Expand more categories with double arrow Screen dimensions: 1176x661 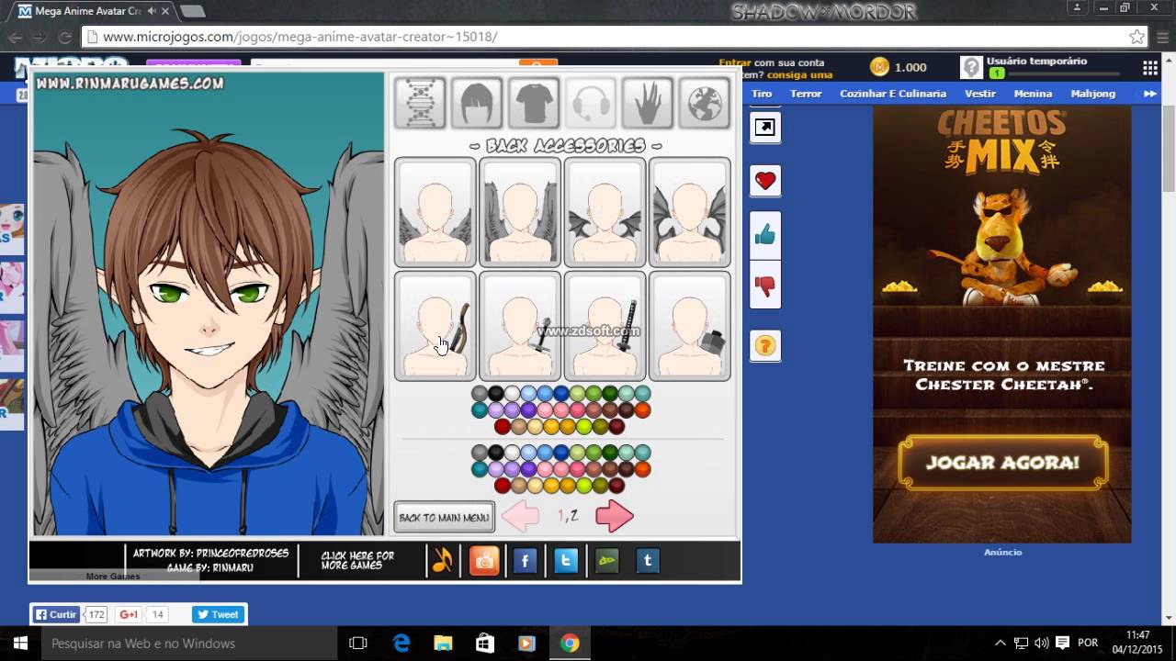point(1149,94)
